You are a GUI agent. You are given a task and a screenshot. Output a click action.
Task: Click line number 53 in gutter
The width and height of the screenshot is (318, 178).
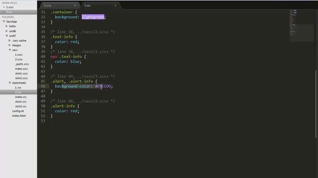point(43,121)
